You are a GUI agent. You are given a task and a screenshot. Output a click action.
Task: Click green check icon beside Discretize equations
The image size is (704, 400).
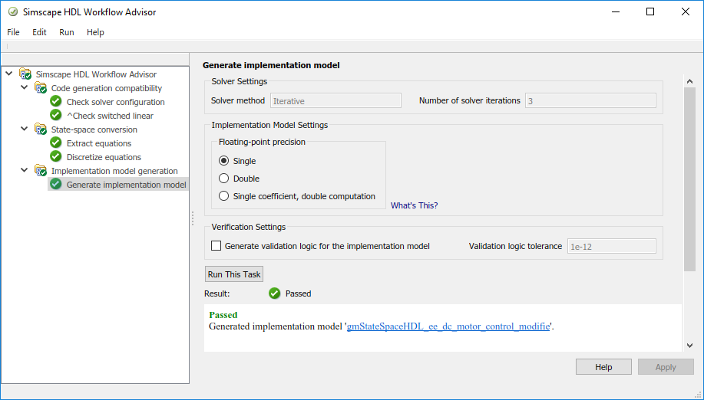tap(55, 157)
